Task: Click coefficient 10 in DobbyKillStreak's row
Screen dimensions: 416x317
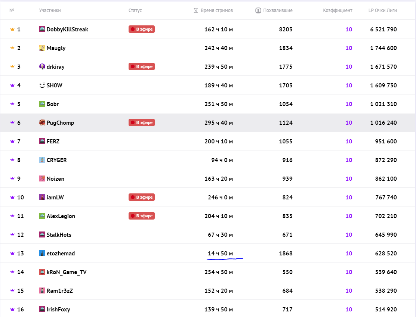Action: click(x=349, y=29)
